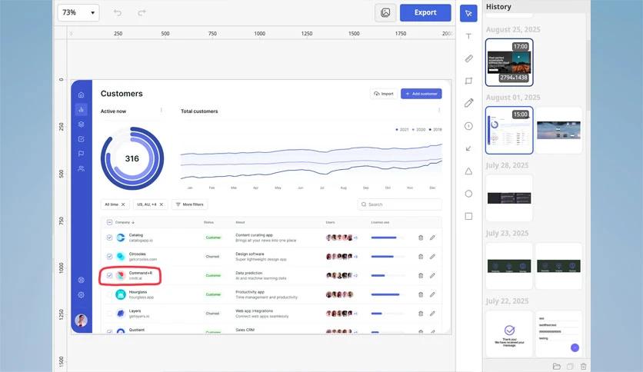The height and width of the screenshot is (372, 643).
Task: Open second August 01, 2025 history thumbnail
Action: point(558,131)
